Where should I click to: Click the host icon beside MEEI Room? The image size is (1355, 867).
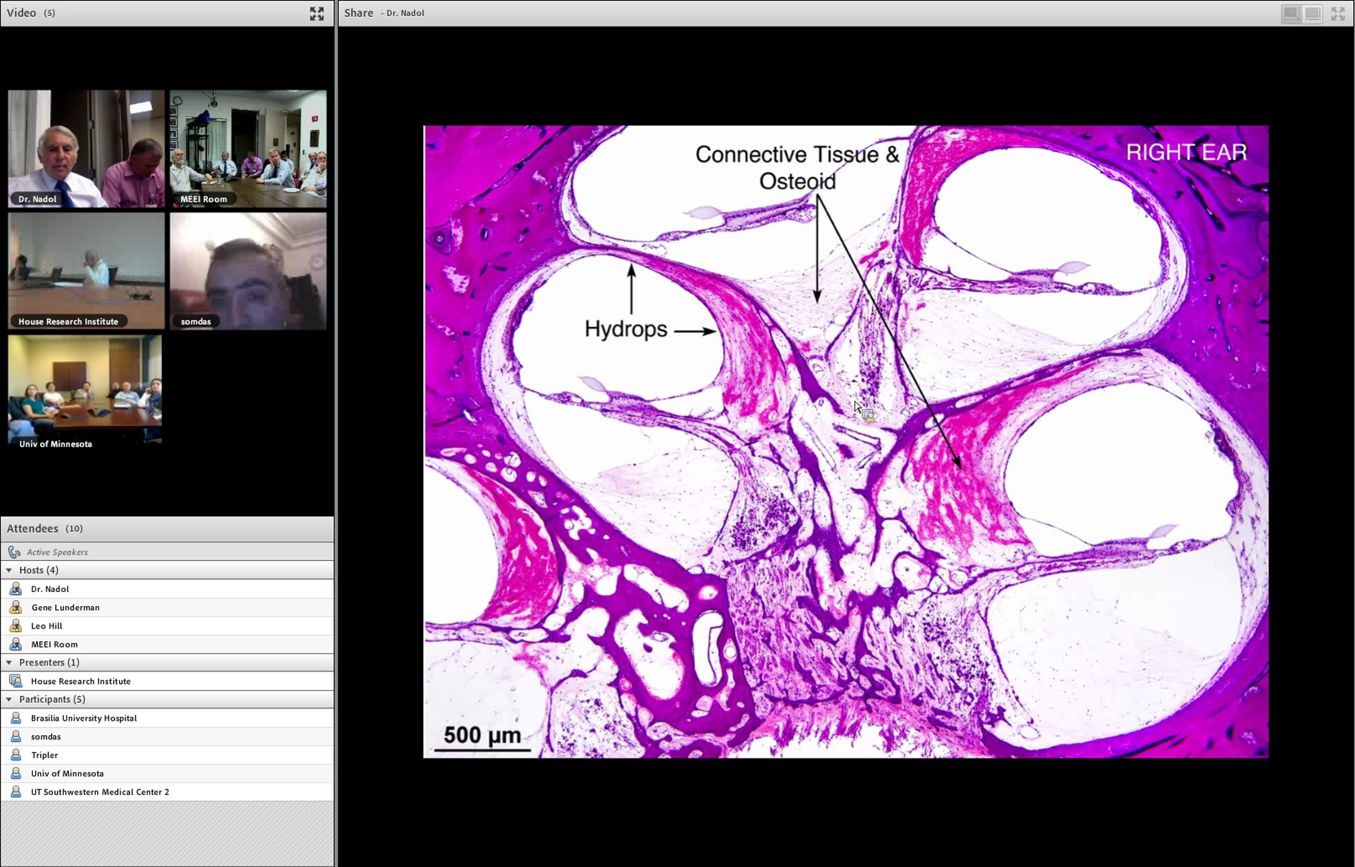click(x=16, y=644)
